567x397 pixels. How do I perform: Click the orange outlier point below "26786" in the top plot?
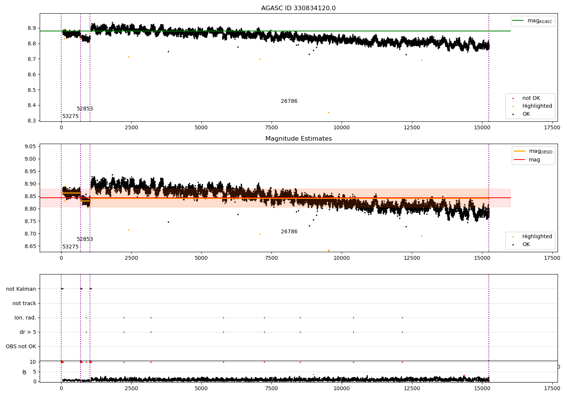(x=328, y=112)
